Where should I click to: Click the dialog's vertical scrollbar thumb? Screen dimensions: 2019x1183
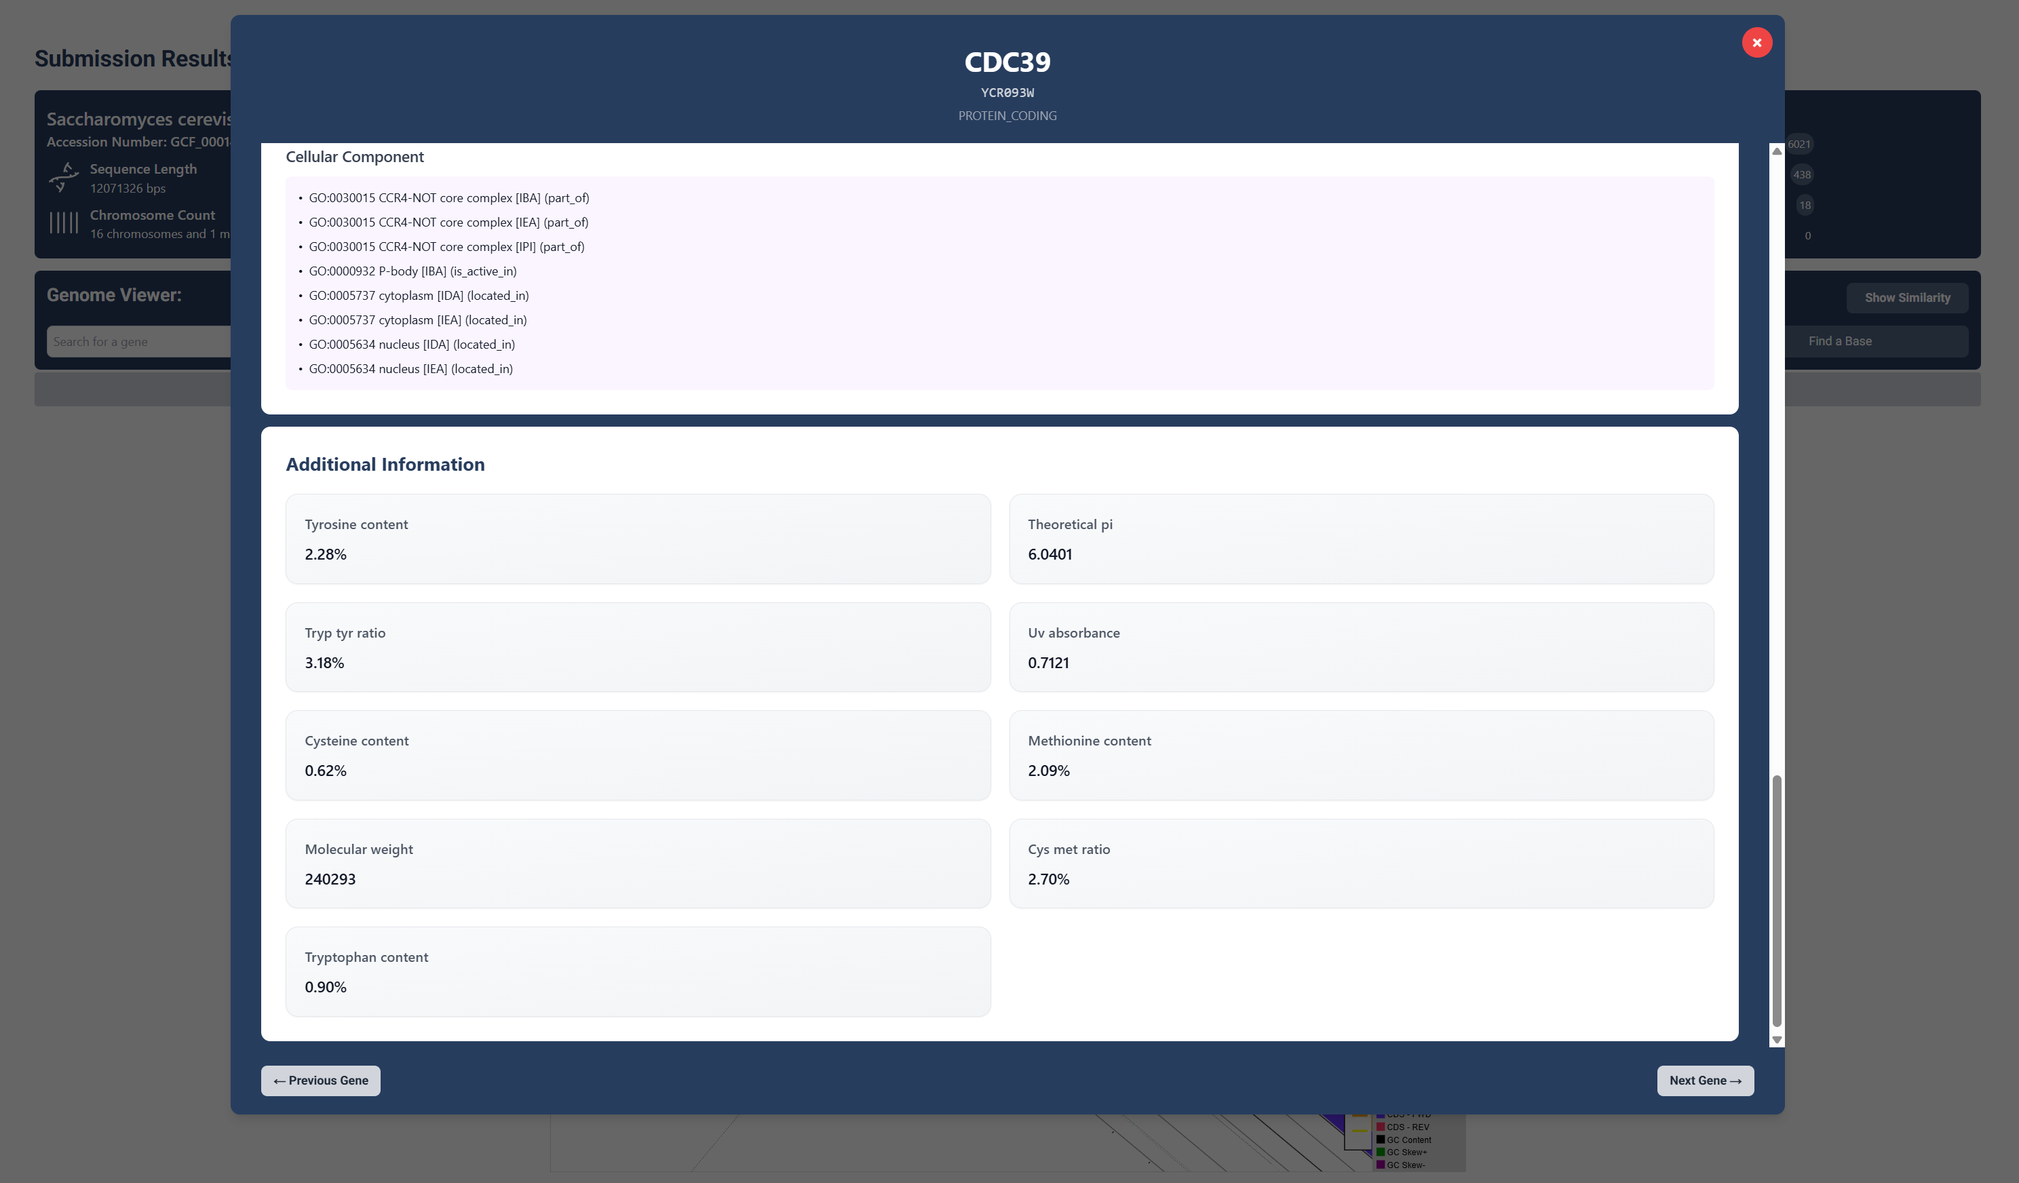pyautogui.click(x=1776, y=900)
